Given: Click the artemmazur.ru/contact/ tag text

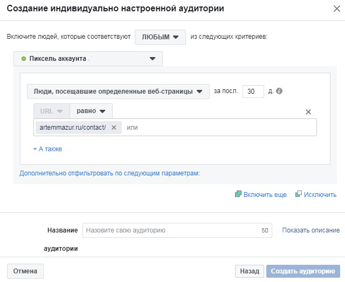Looking at the screenshot, I should coord(73,128).
